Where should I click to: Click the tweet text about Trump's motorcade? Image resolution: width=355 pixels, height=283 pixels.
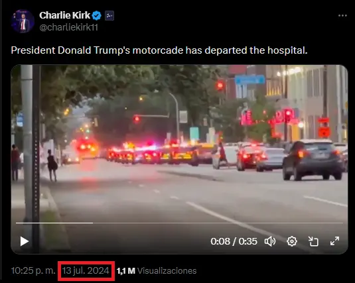point(159,50)
